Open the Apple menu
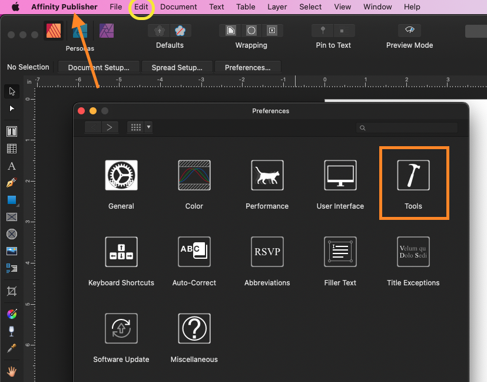Image resolution: width=487 pixels, height=382 pixels. click(x=15, y=7)
